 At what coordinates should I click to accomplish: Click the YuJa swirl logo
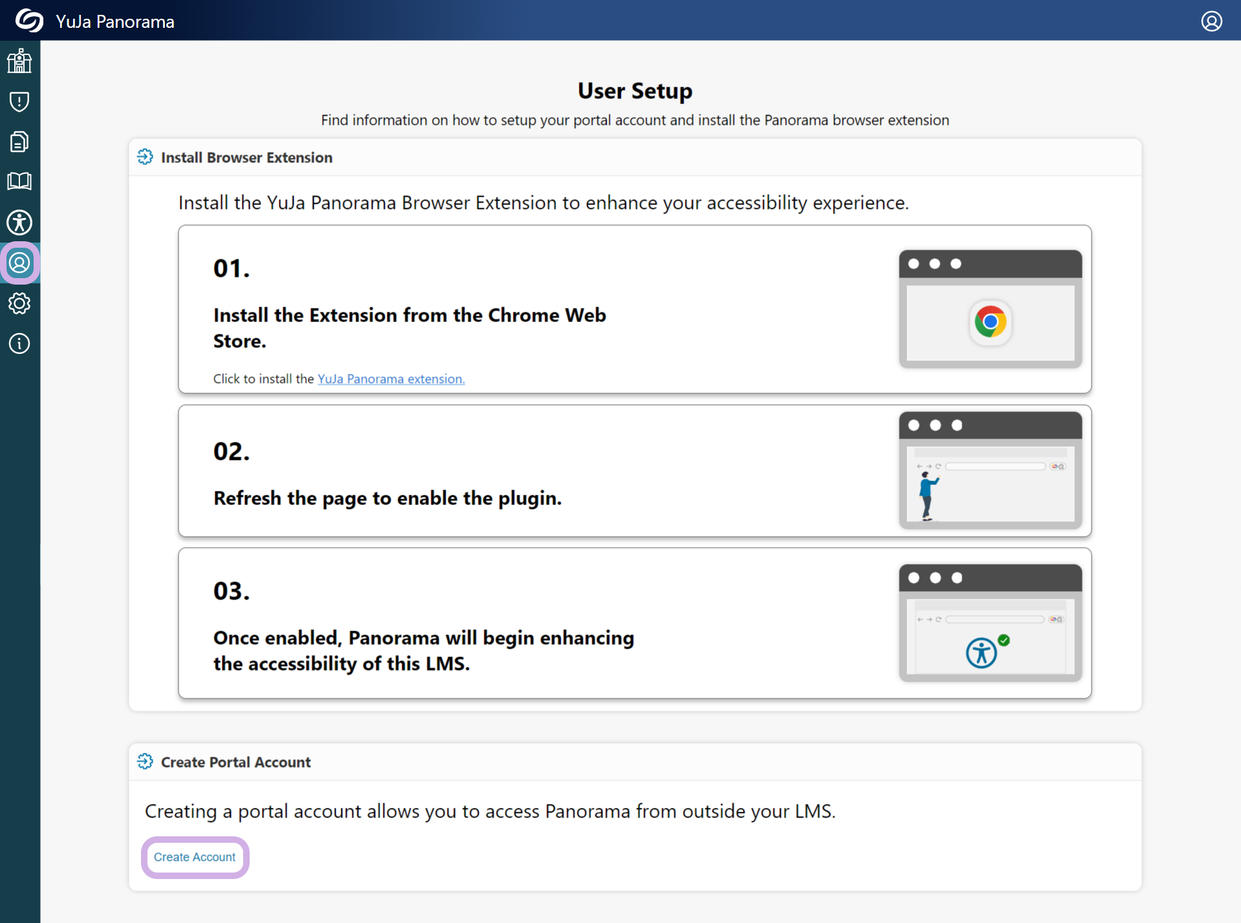tap(29, 21)
